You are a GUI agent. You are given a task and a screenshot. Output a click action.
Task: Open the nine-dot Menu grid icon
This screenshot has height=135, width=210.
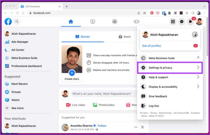point(173,21)
